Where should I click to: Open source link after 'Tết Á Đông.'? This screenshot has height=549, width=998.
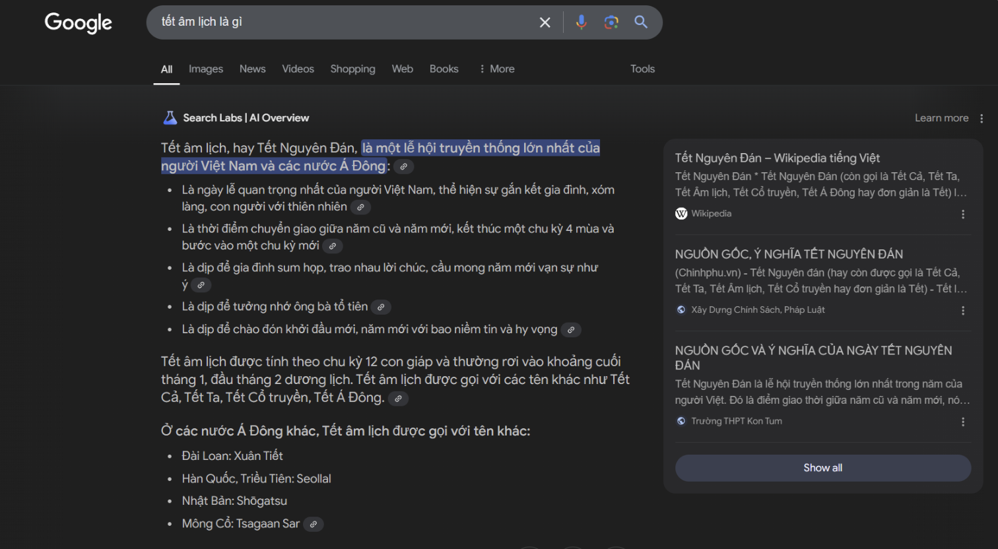(398, 399)
